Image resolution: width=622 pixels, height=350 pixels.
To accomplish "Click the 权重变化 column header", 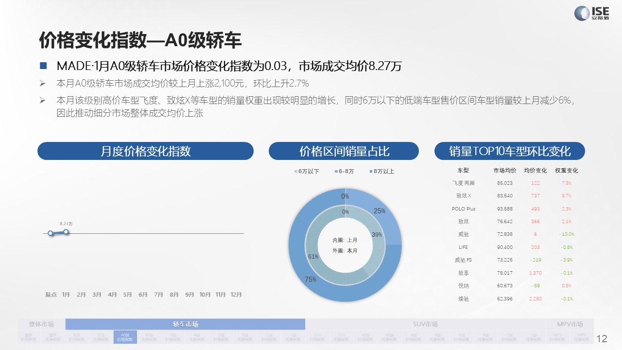I will pyautogui.click(x=566, y=171).
